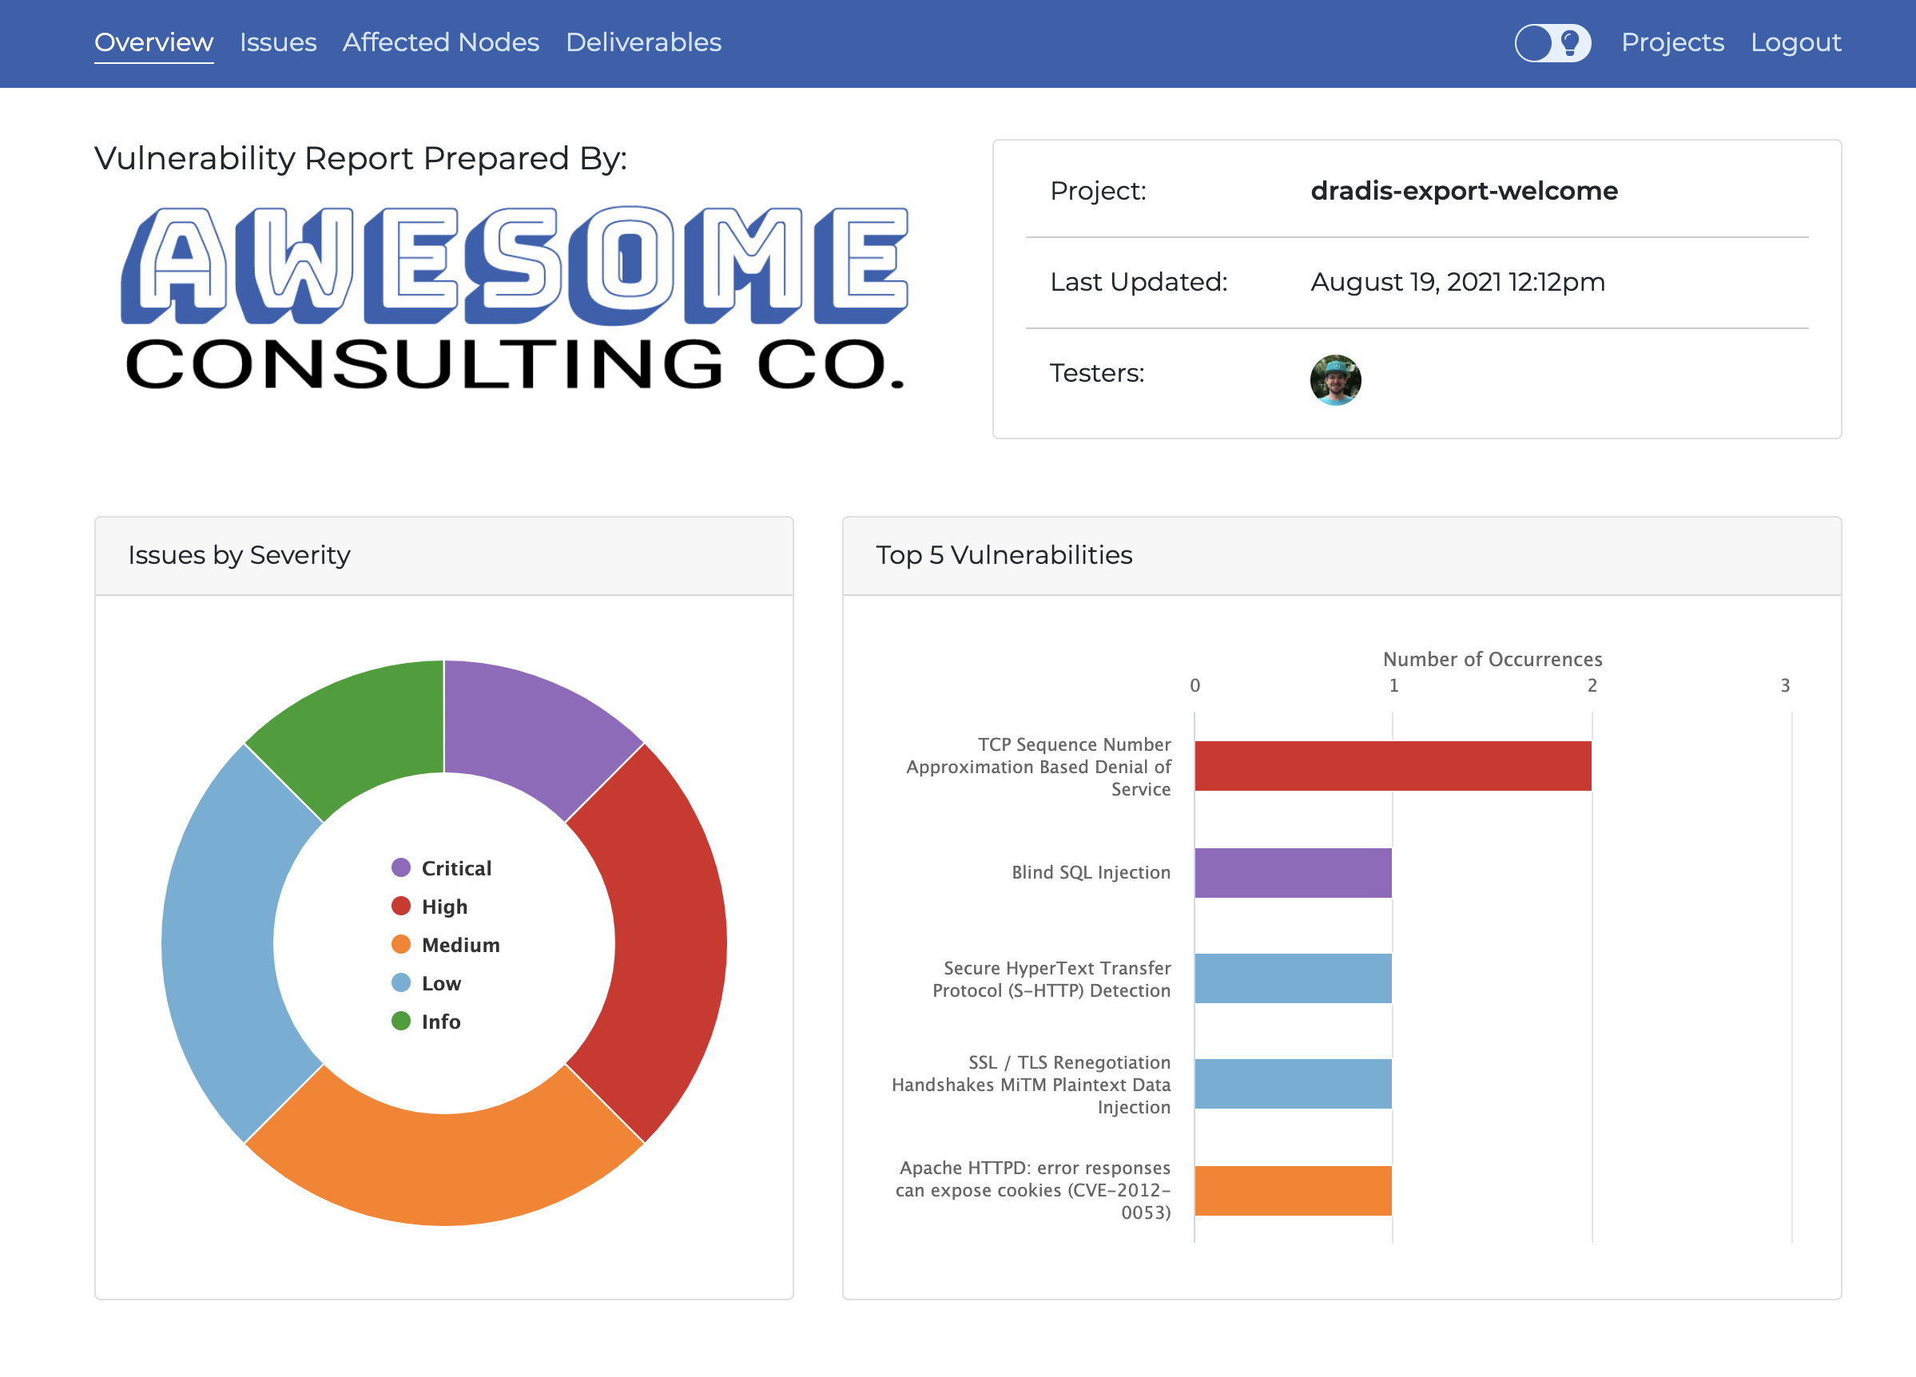Toggle the dark mode lightbulb switch
Screen dimensions: 1916x1377
point(1552,42)
